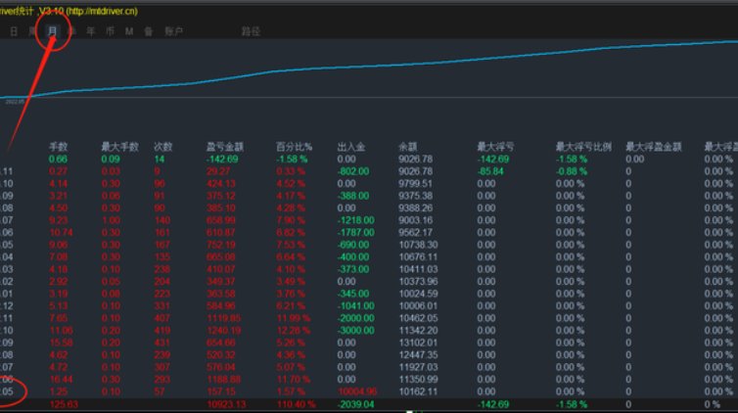Select the balance value 9799.51
Viewport: 738px width, 413px height.
pos(415,183)
